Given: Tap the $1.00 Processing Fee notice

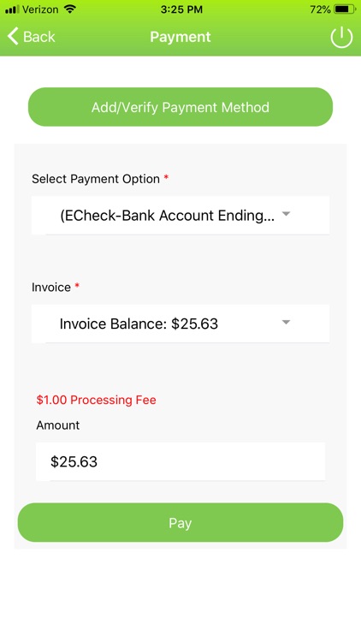Looking at the screenshot, I should (x=96, y=400).
